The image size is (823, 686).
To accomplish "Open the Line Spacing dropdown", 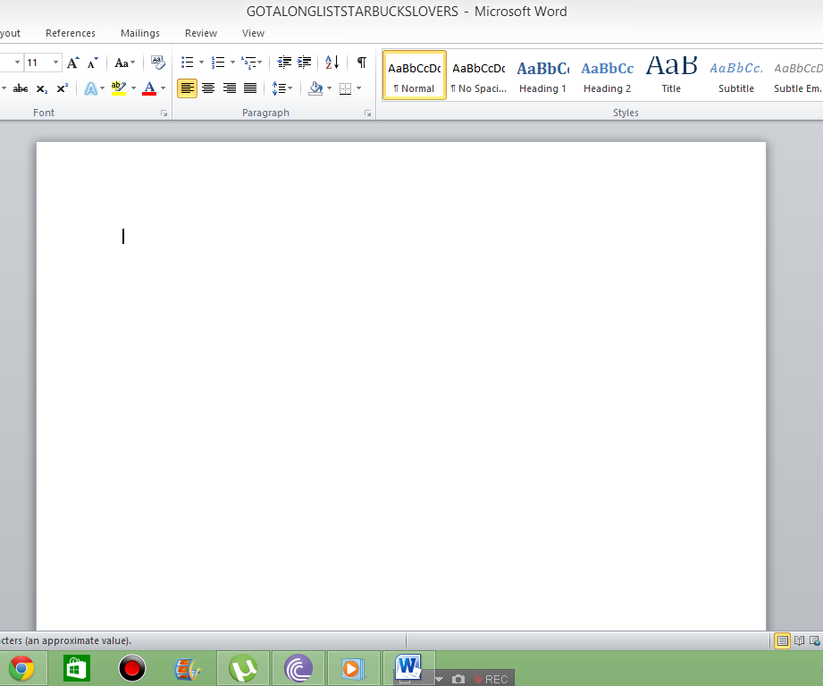I will point(282,88).
